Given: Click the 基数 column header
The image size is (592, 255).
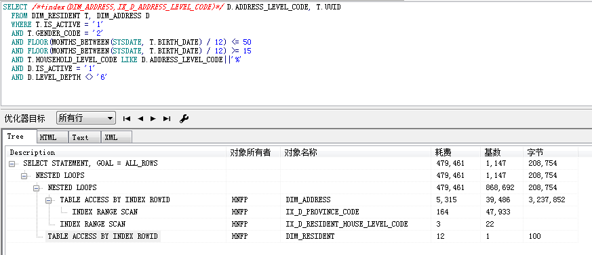Looking at the screenshot, I should [x=502, y=152].
